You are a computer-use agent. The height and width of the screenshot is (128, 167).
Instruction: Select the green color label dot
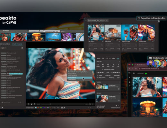click(x=42, y=108)
